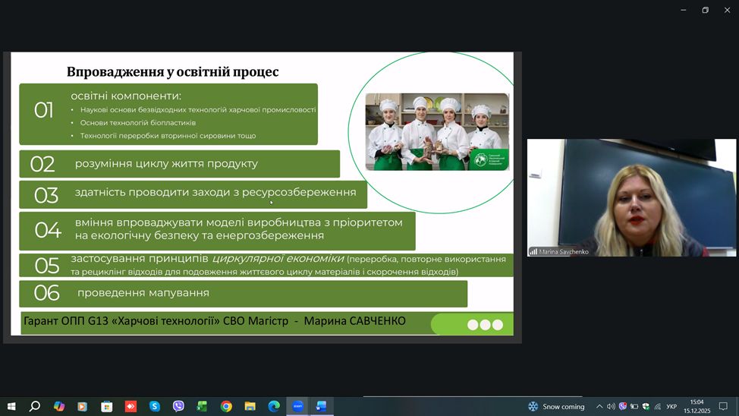This screenshot has height=416, width=739.
Task: Open the clock and date calendar flyout
Action: [x=696, y=407]
